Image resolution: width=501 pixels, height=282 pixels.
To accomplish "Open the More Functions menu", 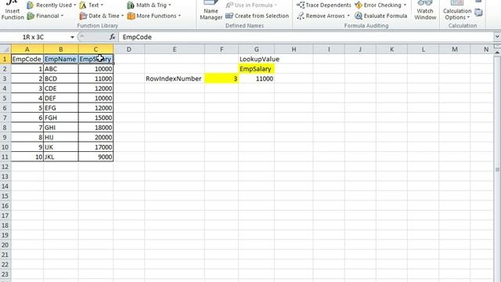I will tap(153, 16).
